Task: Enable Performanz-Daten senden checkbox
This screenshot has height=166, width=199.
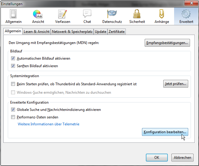Action: click(x=13, y=117)
